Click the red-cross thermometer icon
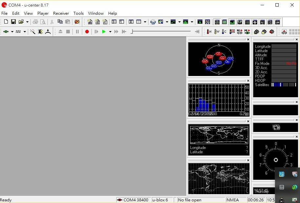This screenshot has height=203, width=300. 232,31
